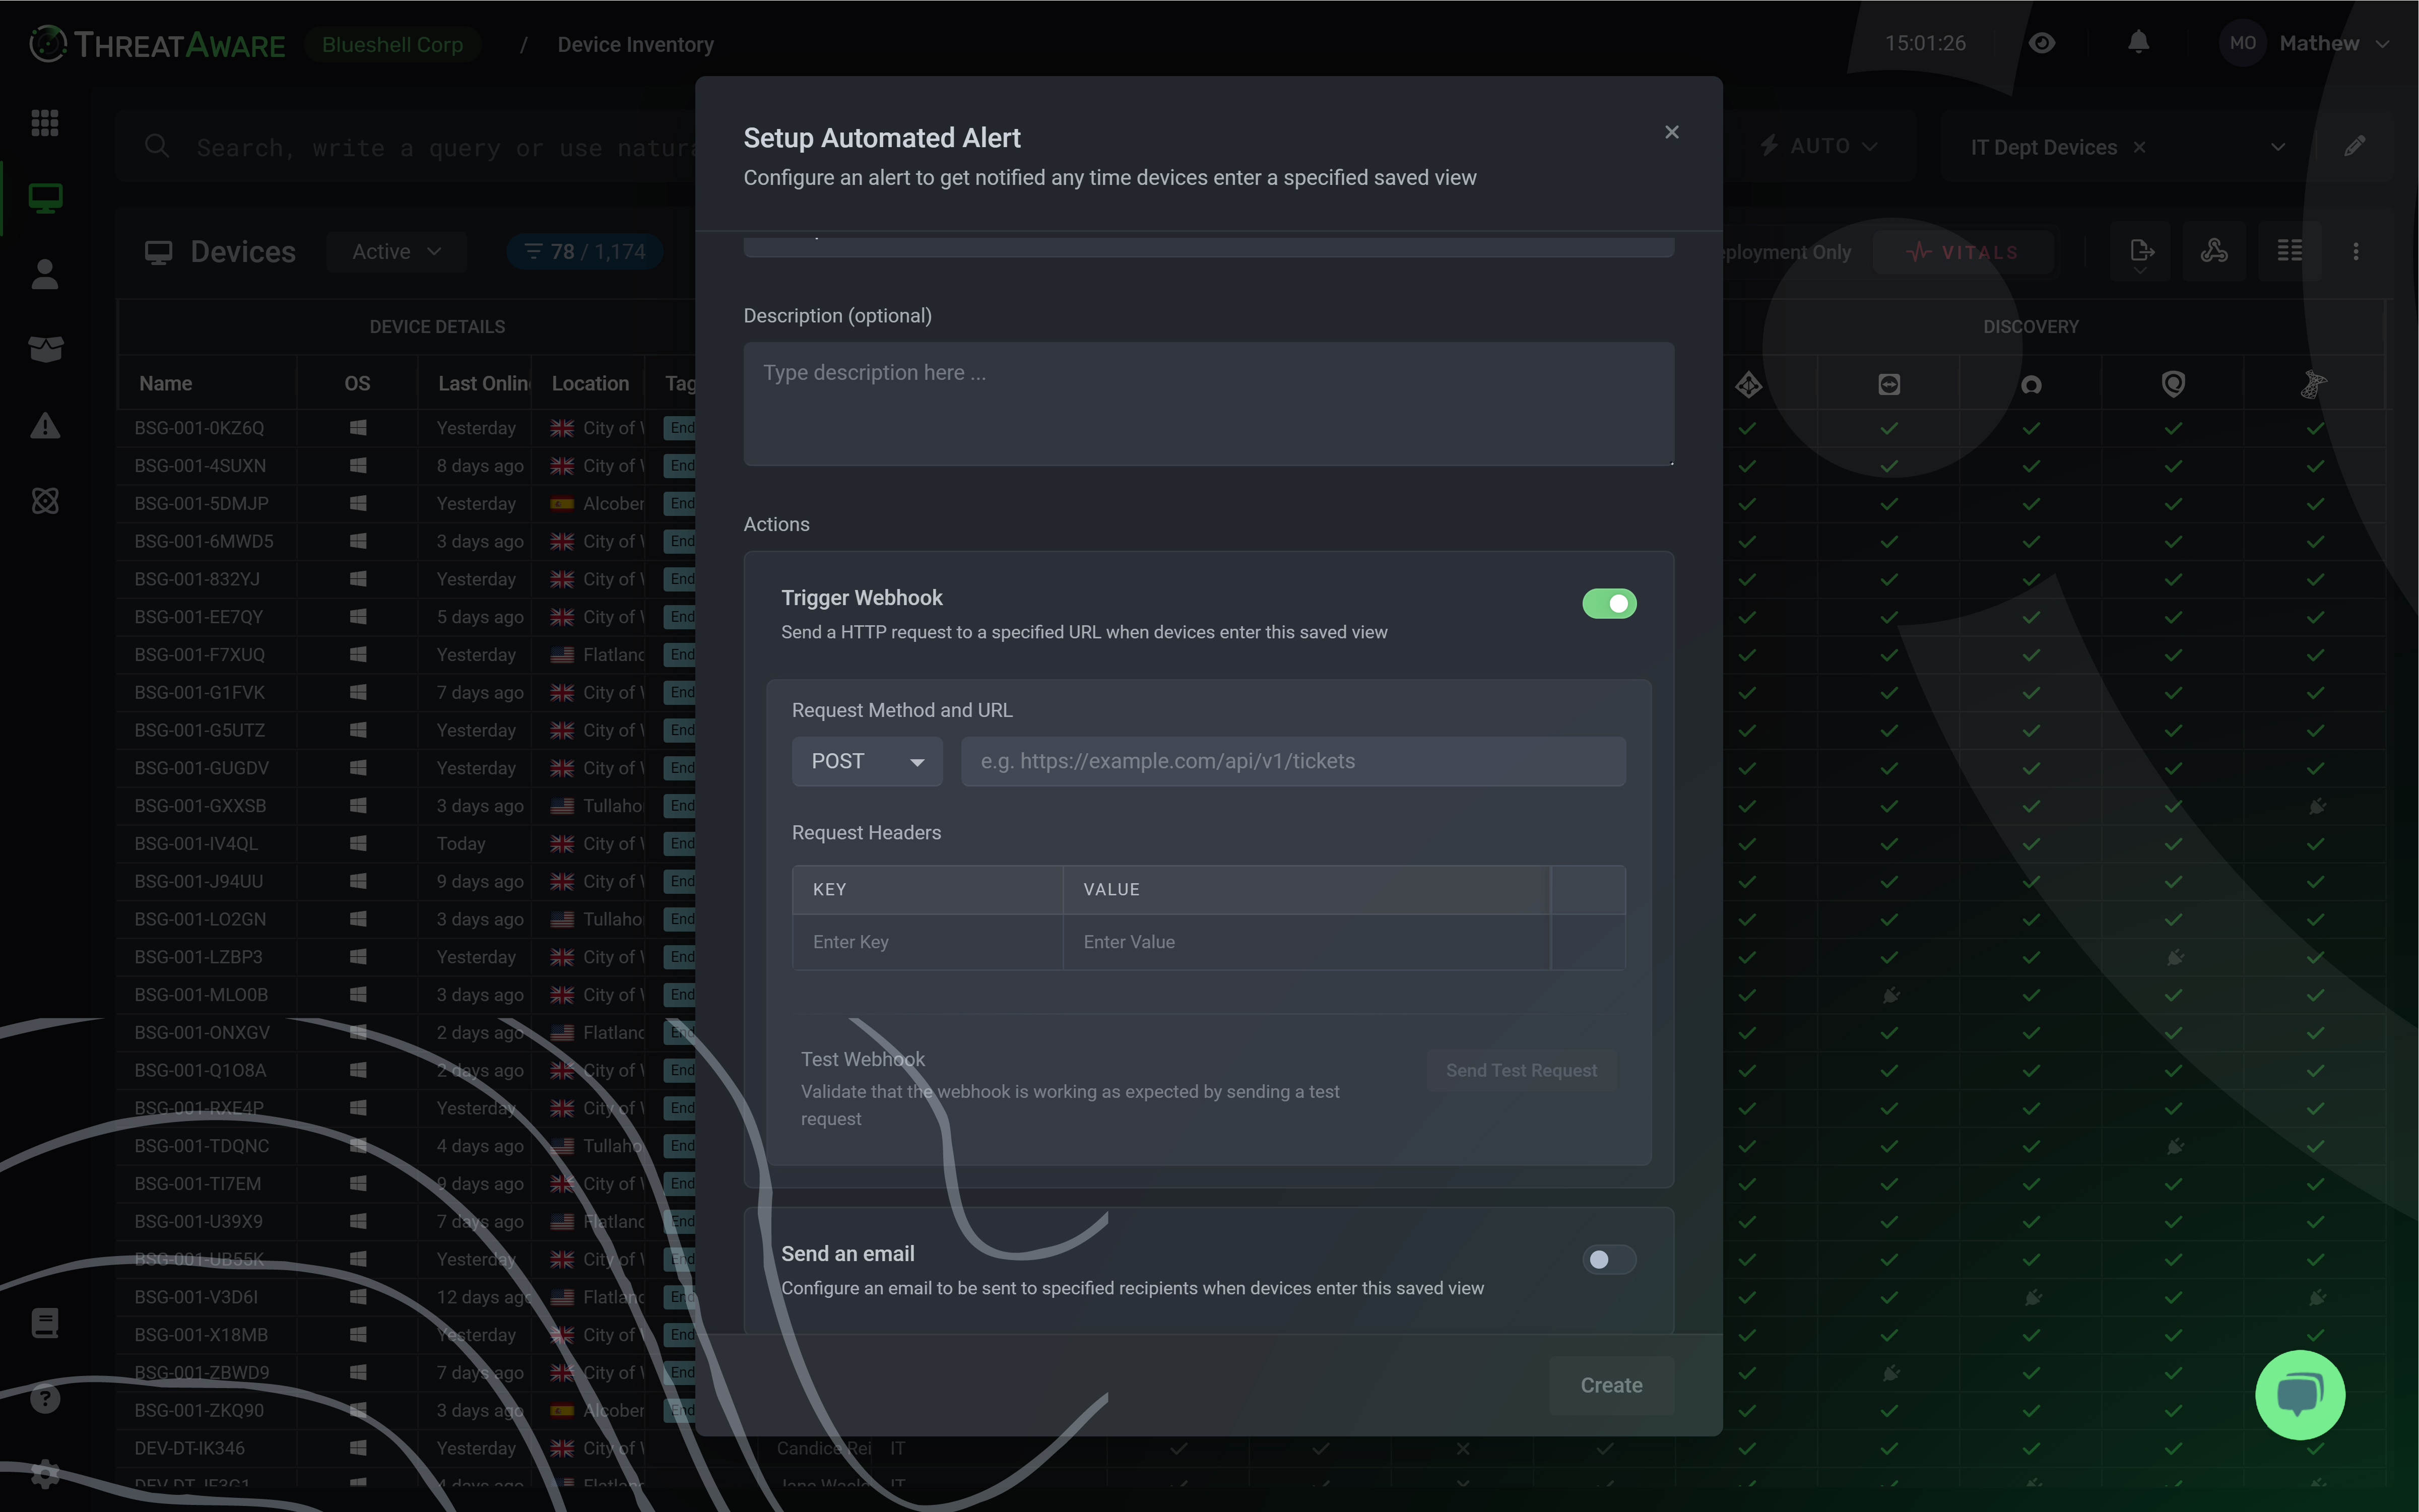Click the Enter Value header field
This screenshot has height=1512, width=2419.
[1306, 942]
